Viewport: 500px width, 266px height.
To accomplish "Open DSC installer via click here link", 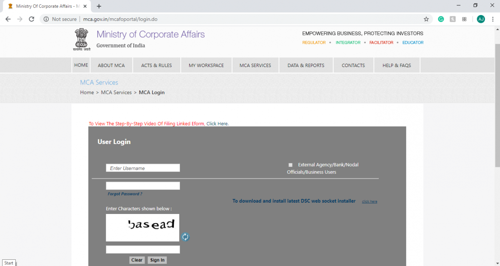I will tap(369, 201).
